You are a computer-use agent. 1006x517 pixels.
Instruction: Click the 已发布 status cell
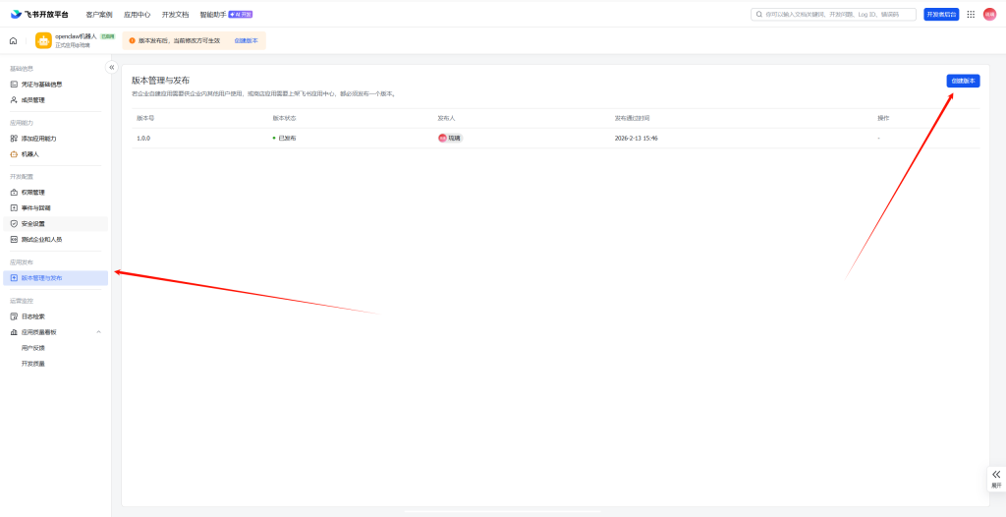pyautogui.click(x=284, y=138)
